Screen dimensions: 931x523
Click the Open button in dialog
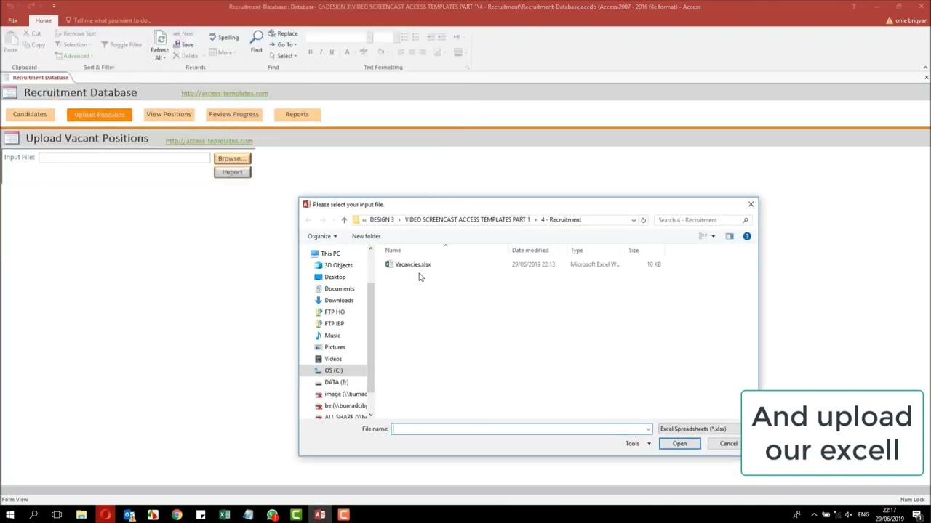[x=679, y=444]
